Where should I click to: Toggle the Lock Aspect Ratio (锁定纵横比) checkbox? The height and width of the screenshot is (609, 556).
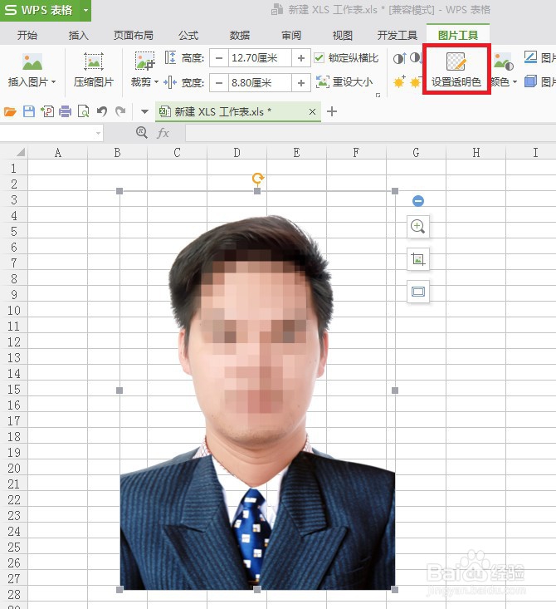coord(319,58)
